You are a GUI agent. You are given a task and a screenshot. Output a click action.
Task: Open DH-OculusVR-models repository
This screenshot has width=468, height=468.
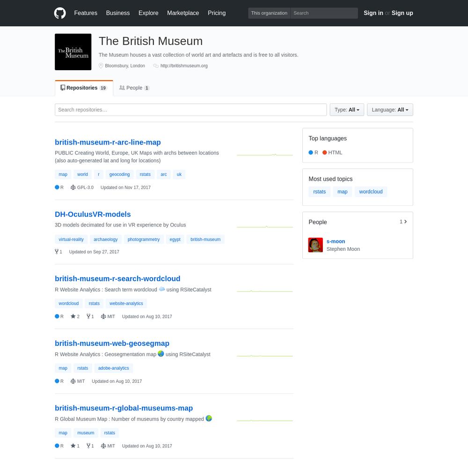tap(93, 214)
